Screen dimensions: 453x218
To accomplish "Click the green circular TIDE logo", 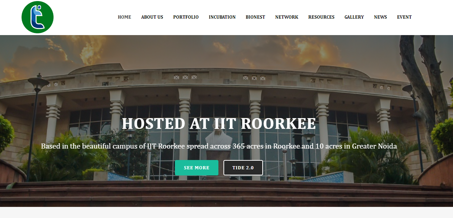I will click(37, 17).
